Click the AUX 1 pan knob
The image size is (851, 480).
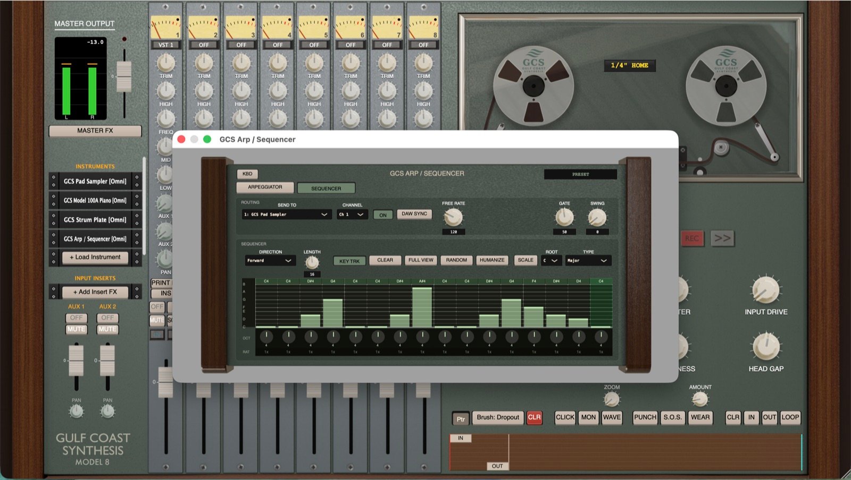(x=77, y=411)
